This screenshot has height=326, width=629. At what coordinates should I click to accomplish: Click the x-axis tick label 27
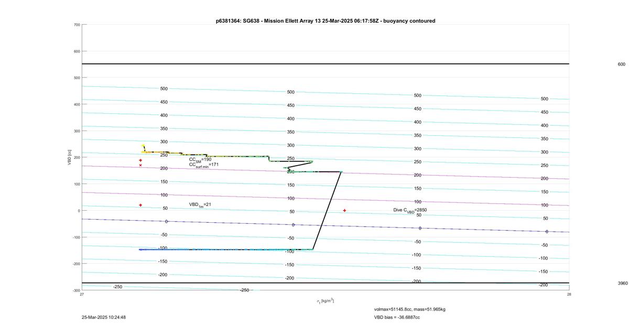coord(82,294)
